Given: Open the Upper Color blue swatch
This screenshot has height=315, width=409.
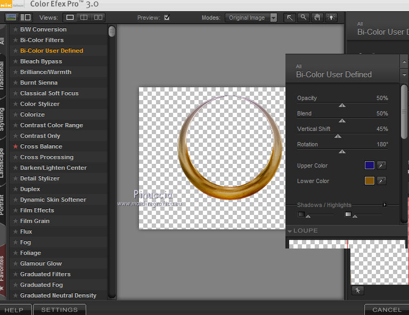Looking at the screenshot, I should [369, 165].
